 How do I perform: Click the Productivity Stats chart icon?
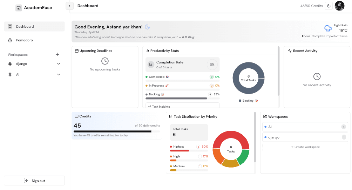pos(147,51)
